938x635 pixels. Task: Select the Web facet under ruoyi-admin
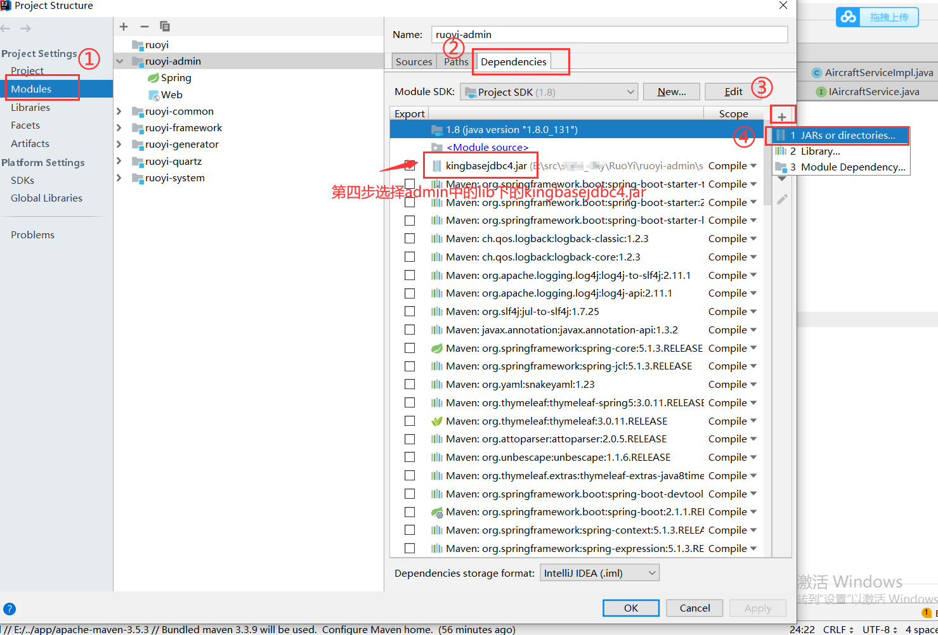(170, 94)
